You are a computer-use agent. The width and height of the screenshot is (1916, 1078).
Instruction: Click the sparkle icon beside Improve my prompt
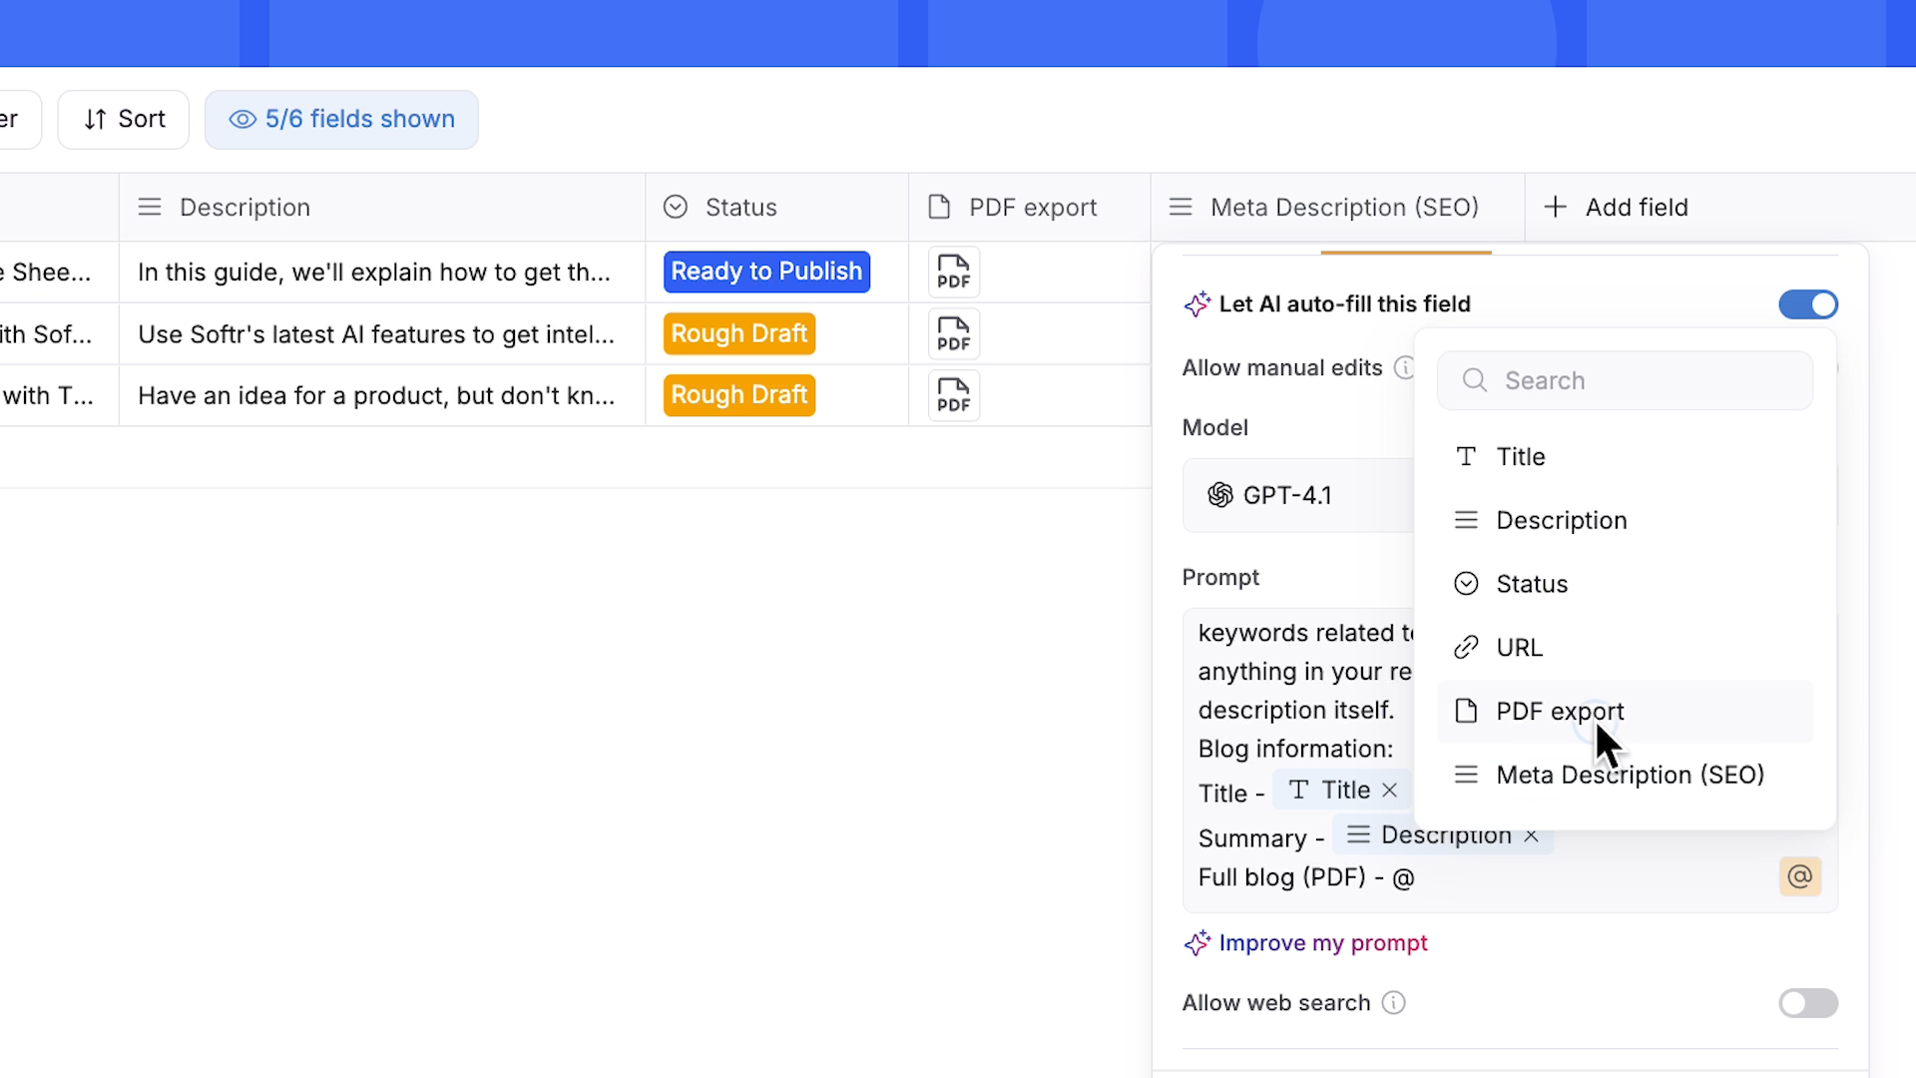1197,943
